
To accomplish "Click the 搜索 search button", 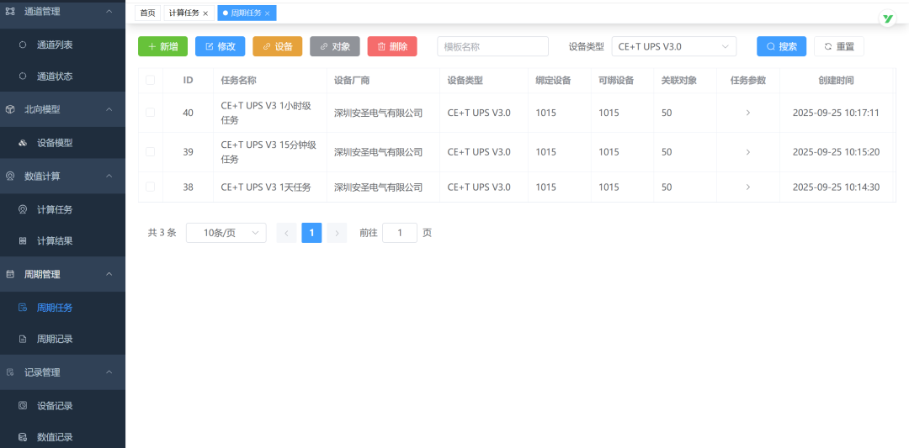I will click(781, 47).
